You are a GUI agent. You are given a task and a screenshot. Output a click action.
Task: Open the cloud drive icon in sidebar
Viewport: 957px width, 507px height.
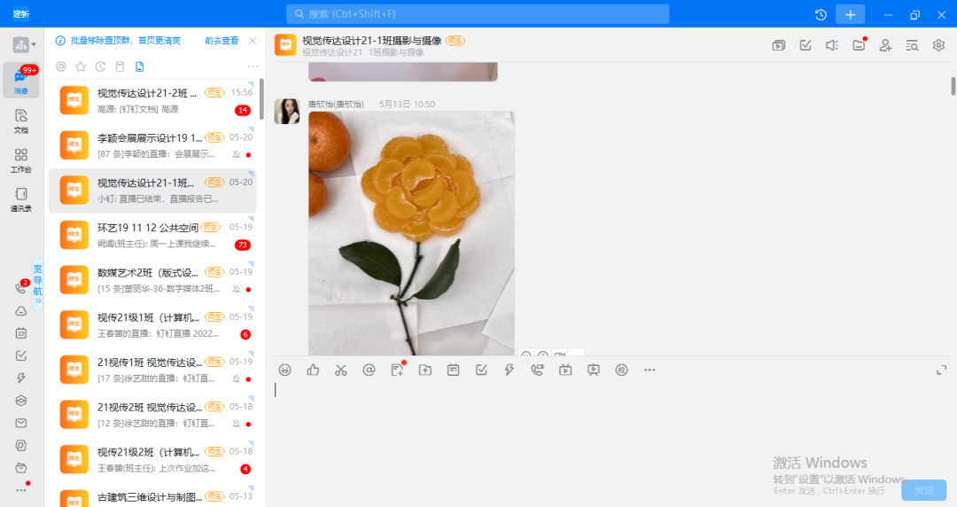coord(21,311)
